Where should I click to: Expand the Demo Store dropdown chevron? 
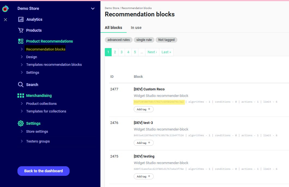(93, 9)
